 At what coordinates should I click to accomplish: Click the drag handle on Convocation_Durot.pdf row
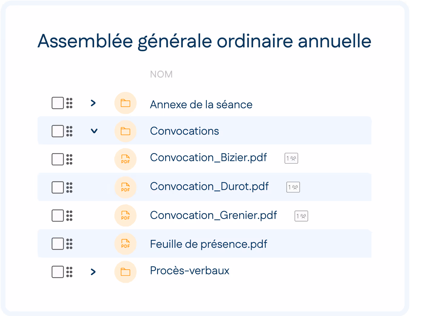69,187
